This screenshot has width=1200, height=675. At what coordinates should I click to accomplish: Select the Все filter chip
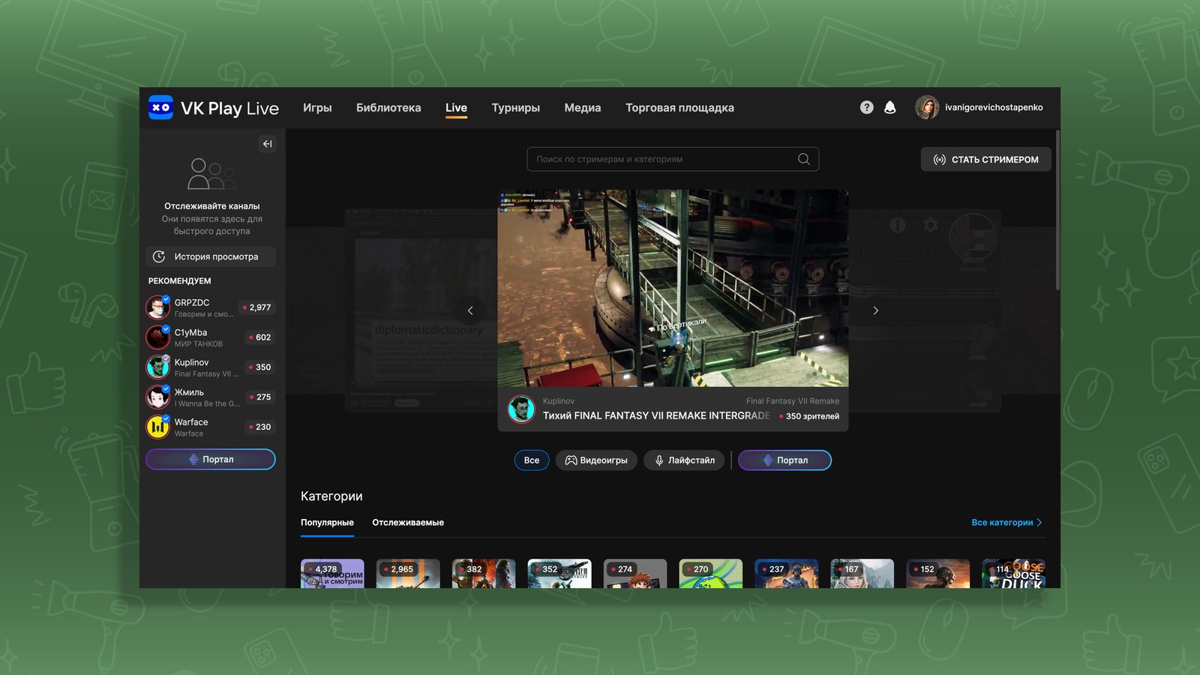(532, 460)
